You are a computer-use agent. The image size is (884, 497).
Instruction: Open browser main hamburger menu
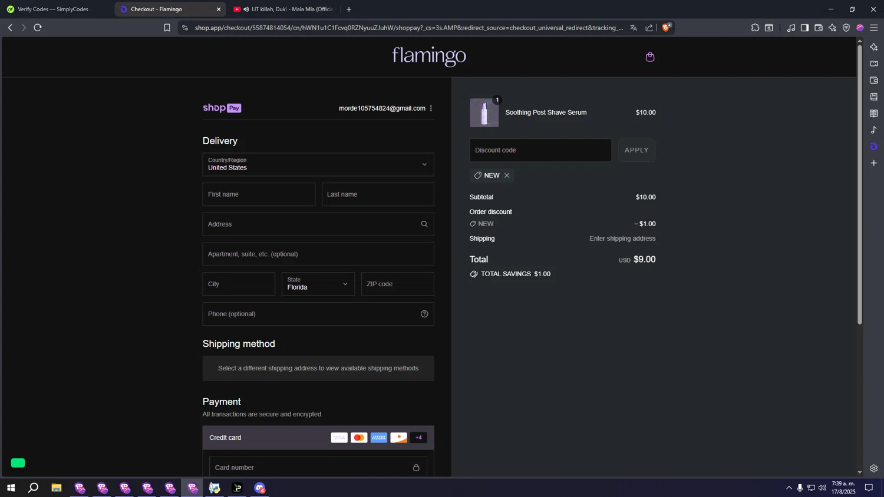point(874,28)
